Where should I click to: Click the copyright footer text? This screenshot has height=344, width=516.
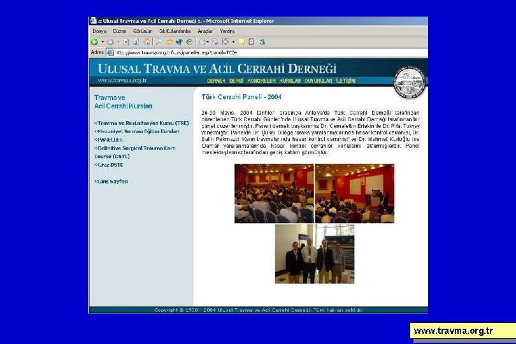tap(259, 310)
